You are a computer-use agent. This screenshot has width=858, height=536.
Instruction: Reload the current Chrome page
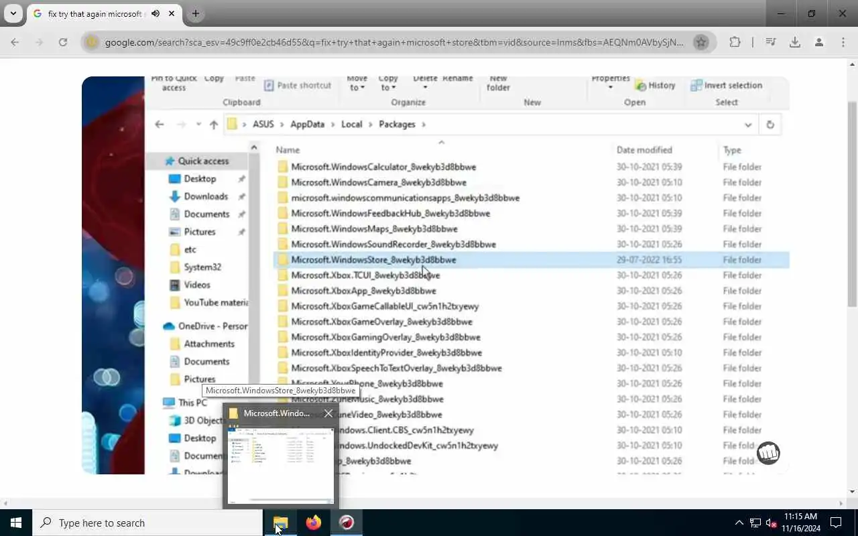pos(62,42)
